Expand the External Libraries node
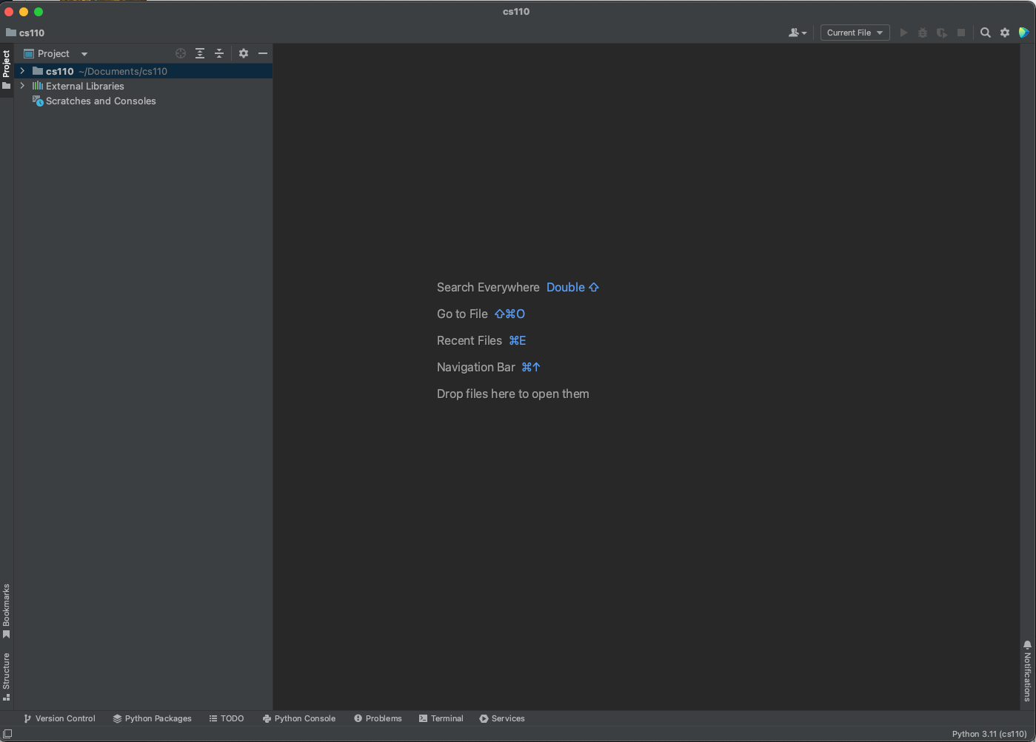 click(x=21, y=86)
